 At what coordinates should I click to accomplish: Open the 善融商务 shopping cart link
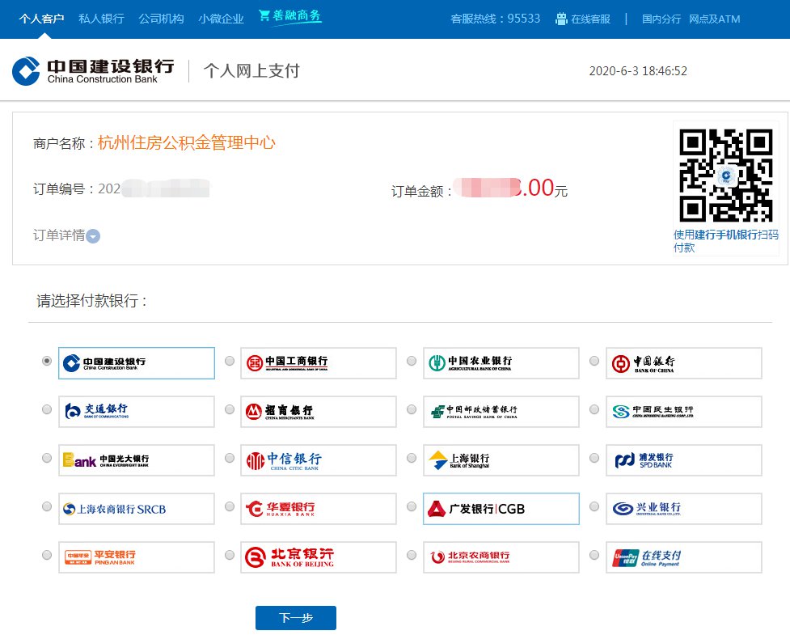click(289, 16)
